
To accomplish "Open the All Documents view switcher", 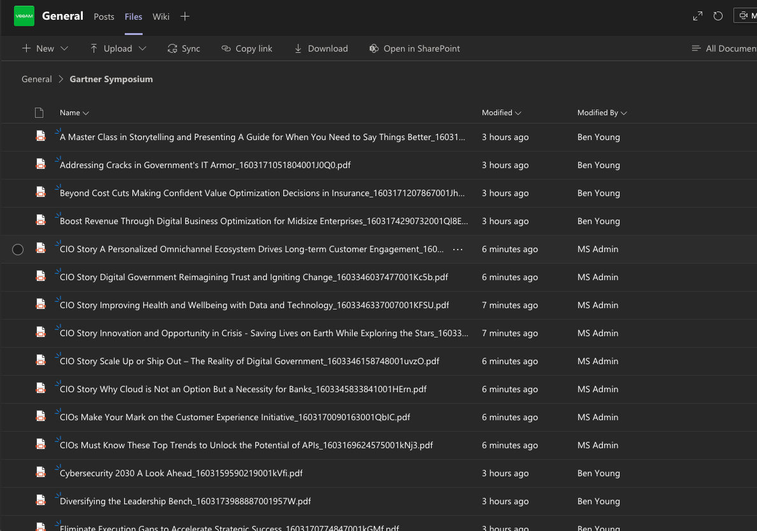I will click(x=724, y=48).
